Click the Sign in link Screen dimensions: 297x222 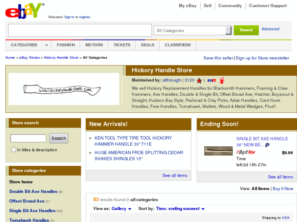(69, 17)
